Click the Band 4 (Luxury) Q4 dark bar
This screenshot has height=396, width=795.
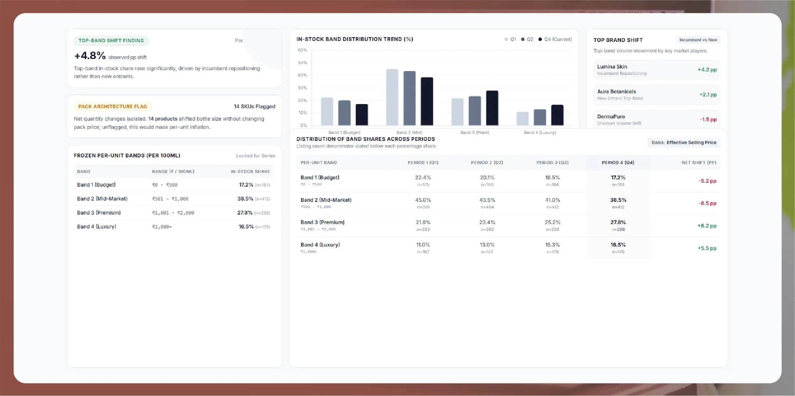pyautogui.click(x=557, y=115)
